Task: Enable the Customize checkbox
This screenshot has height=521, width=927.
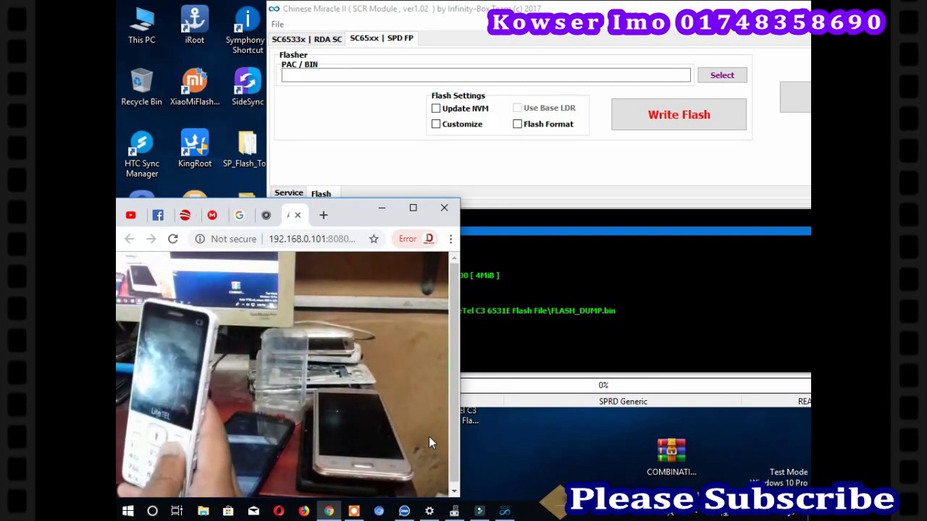Action: (x=436, y=124)
